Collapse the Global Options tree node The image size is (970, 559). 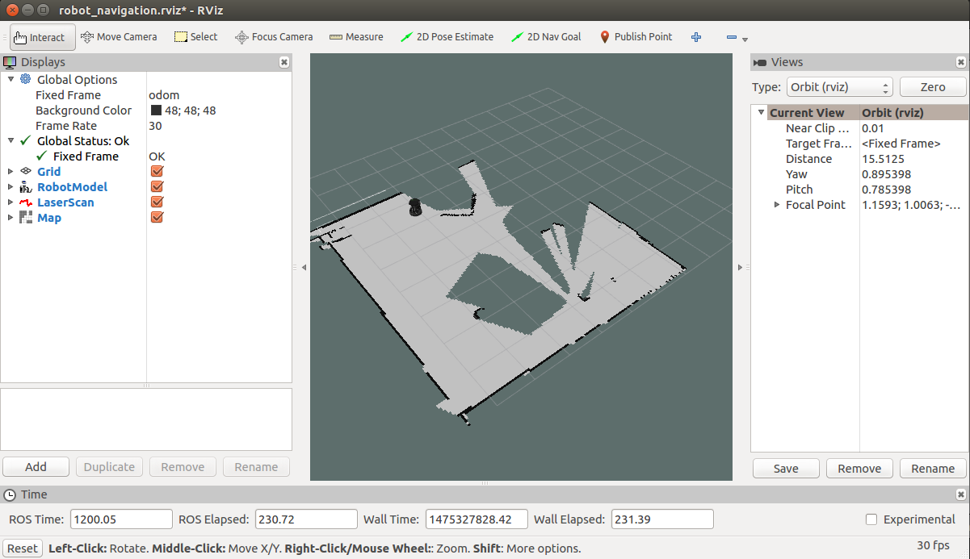pyautogui.click(x=10, y=79)
